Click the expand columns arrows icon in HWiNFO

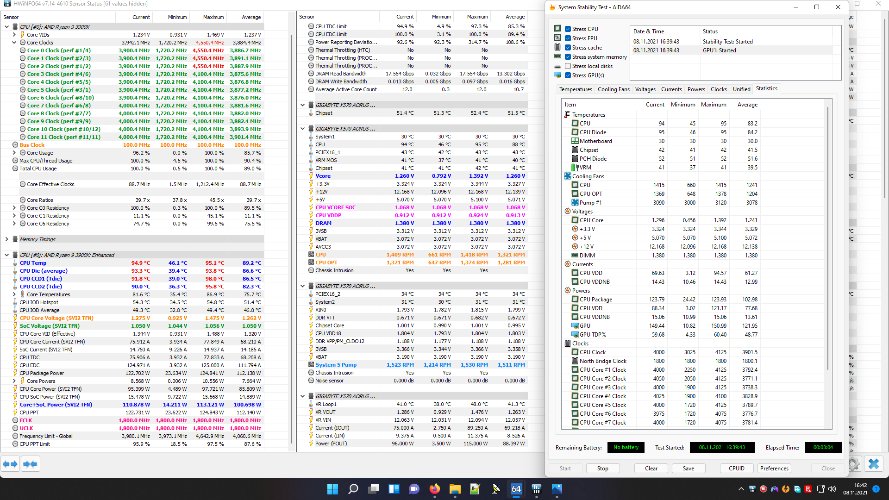[10, 464]
